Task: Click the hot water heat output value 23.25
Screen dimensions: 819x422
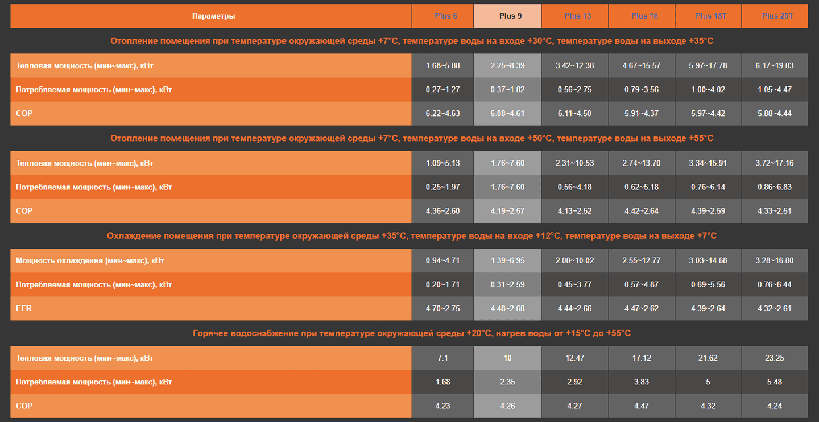Action: [774, 358]
